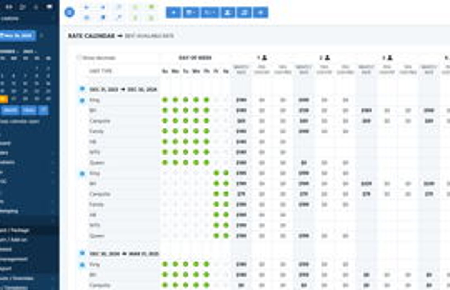Screen dimensions: 450x290
Task: Click the single person blue toolbar button
Action: pyautogui.click(x=228, y=12)
